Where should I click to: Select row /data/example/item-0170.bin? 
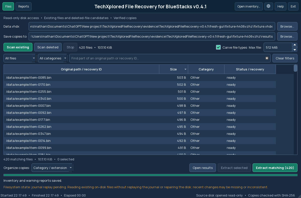tap(140, 84)
